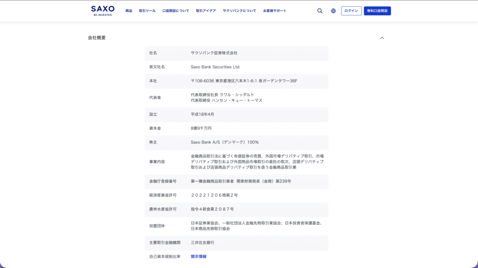Click the 農林水産省許可 row label
This screenshot has height=268, width=478.
point(163,209)
